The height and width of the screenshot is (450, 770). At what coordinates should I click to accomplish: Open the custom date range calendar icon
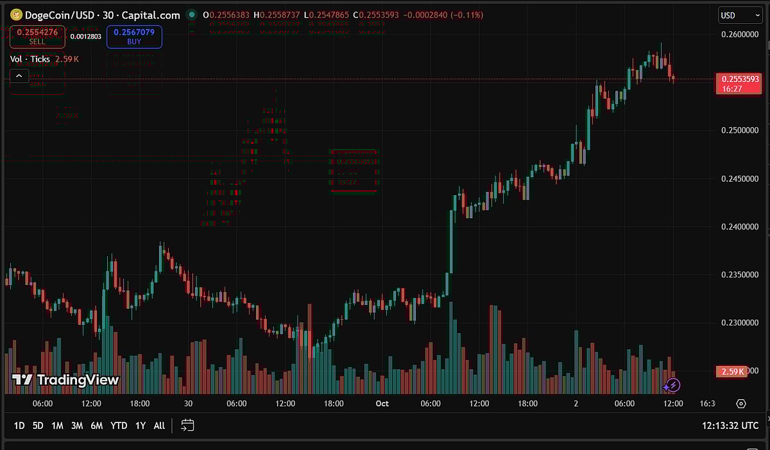pos(187,425)
